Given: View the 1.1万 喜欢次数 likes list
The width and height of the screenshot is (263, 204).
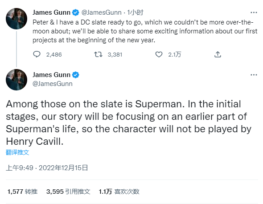Looking at the screenshot, I should [119, 192].
